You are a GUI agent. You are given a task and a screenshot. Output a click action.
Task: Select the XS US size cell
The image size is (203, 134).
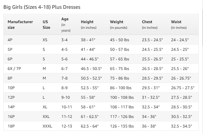45,40
